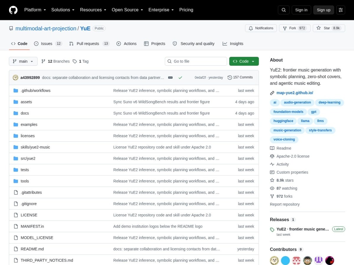Screen dimensions: 354x265
Task: Open THIRD_PARTY_NOTICES.md file
Action: click(47, 260)
